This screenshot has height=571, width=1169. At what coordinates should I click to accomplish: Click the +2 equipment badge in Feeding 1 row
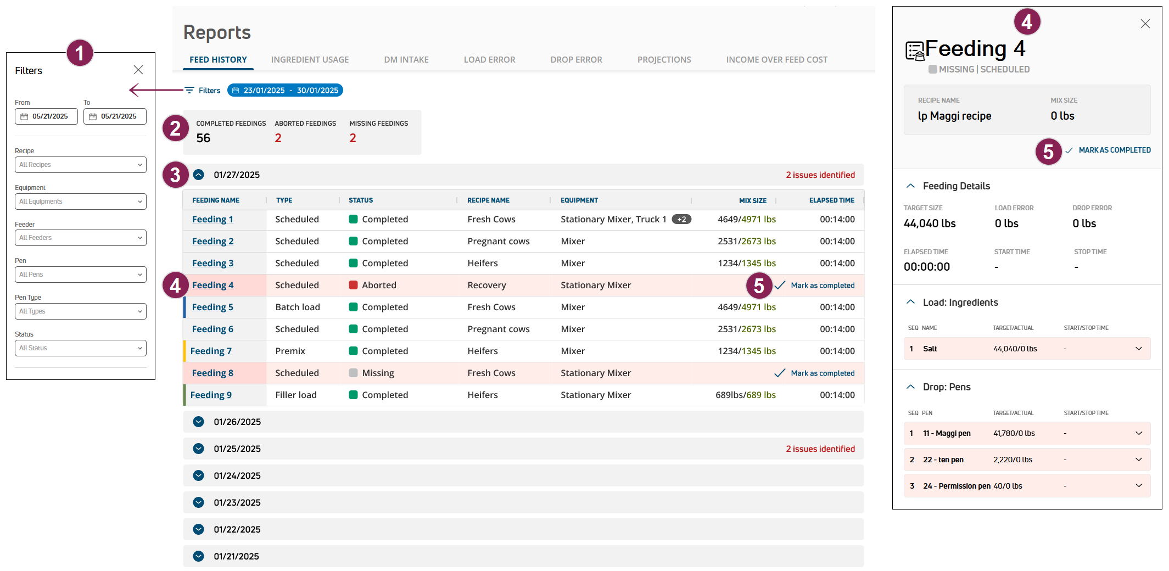tap(681, 219)
